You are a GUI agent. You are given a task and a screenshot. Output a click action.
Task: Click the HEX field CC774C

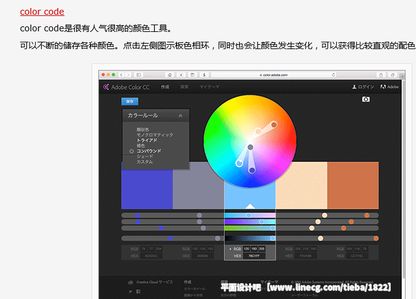357,256
